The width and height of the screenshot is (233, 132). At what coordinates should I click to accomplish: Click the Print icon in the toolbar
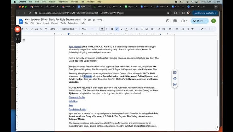[x=37, y=29]
